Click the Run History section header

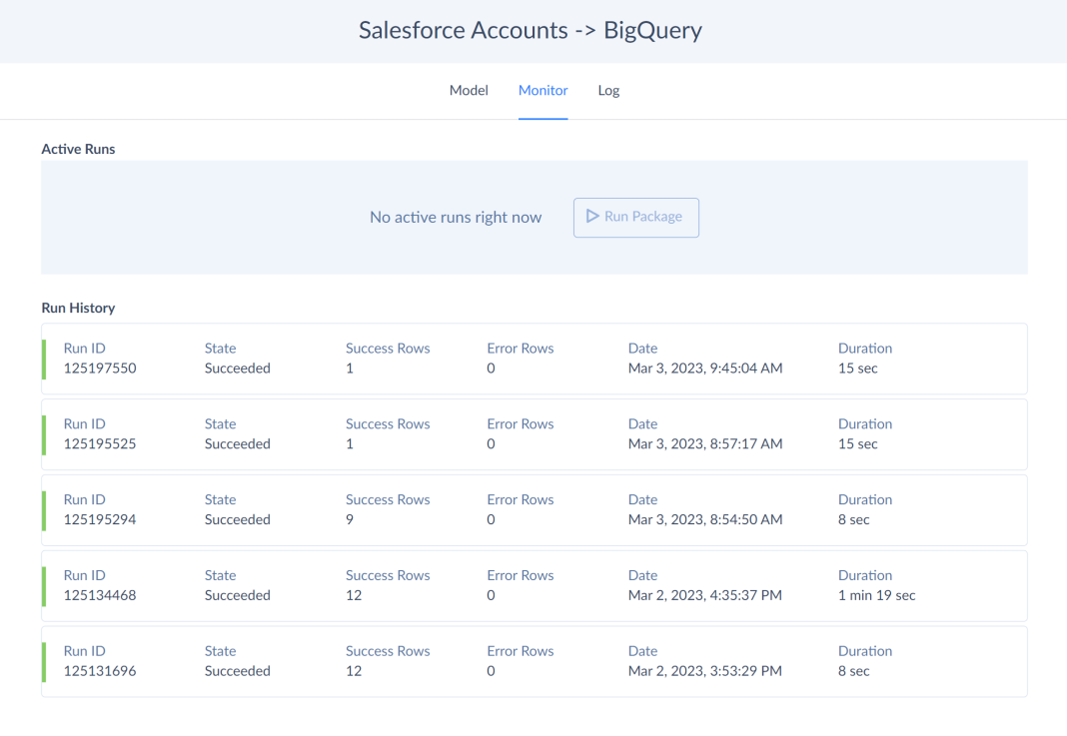tap(78, 308)
